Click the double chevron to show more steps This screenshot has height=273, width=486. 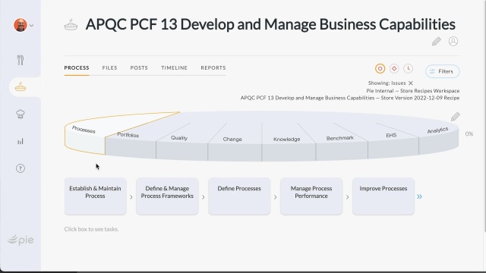tap(419, 196)
